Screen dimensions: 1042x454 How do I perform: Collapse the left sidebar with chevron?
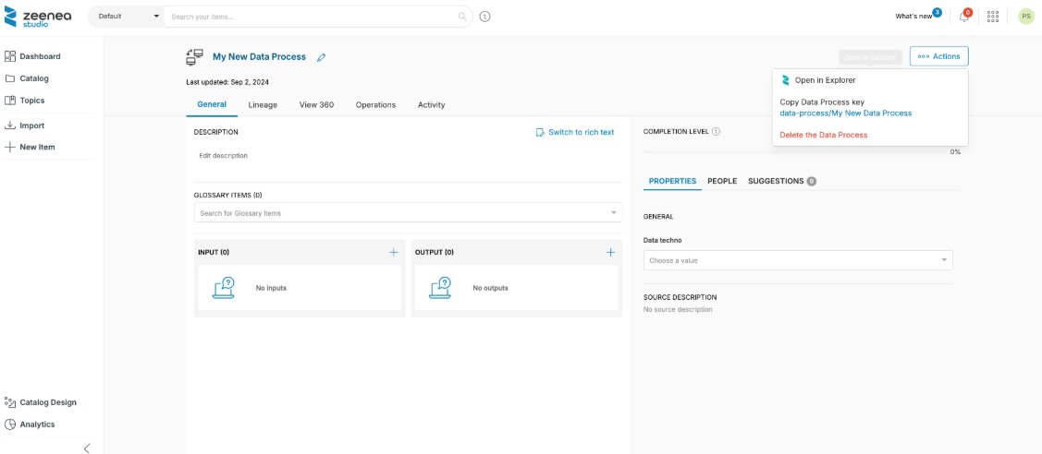[x=87, y=448]
